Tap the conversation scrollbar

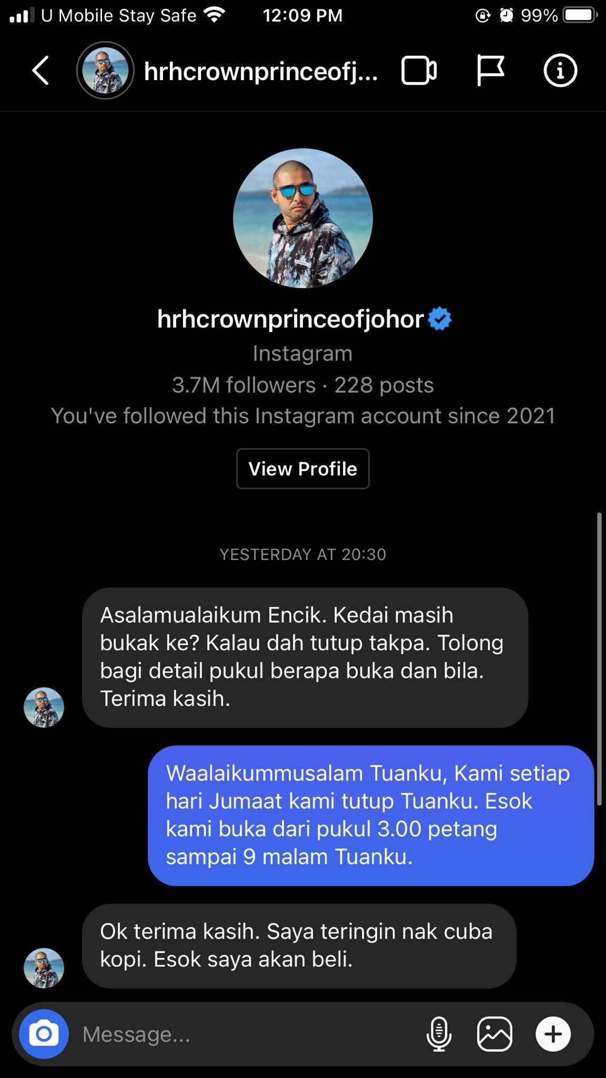pyautogui.click(x=599, y=658)
